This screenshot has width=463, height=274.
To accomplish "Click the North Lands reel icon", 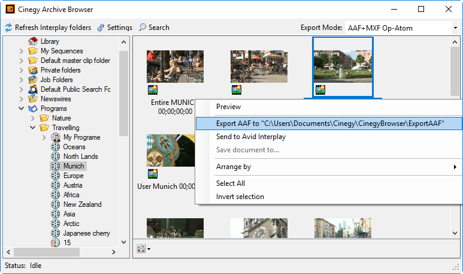I will (56, 156).
